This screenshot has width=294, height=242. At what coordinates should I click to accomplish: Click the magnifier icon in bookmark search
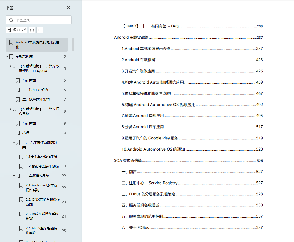(11, 20)
